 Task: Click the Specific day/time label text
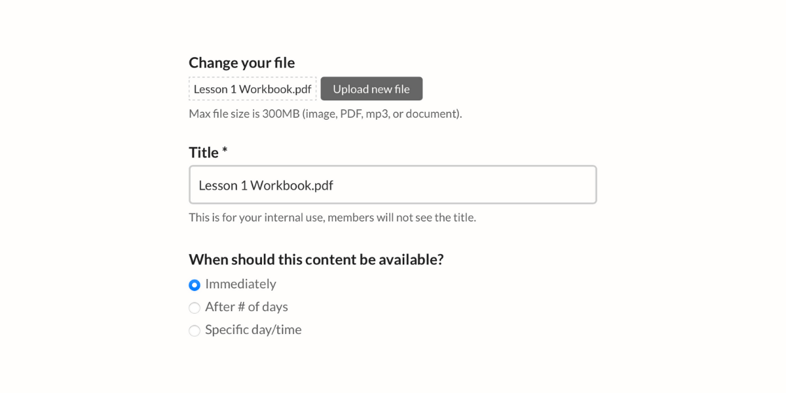[253, 330]
